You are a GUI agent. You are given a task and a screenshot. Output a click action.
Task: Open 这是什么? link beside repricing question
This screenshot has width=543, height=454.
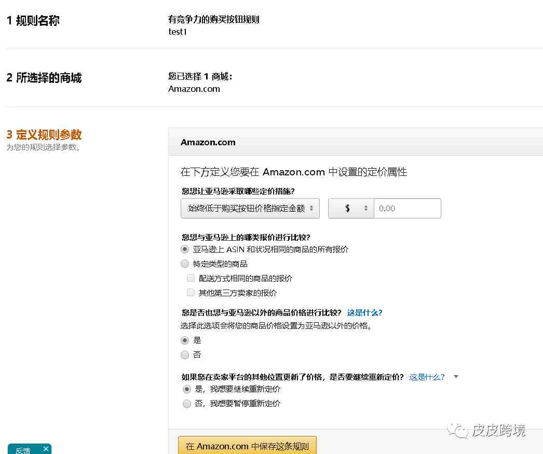click(427, 377)
